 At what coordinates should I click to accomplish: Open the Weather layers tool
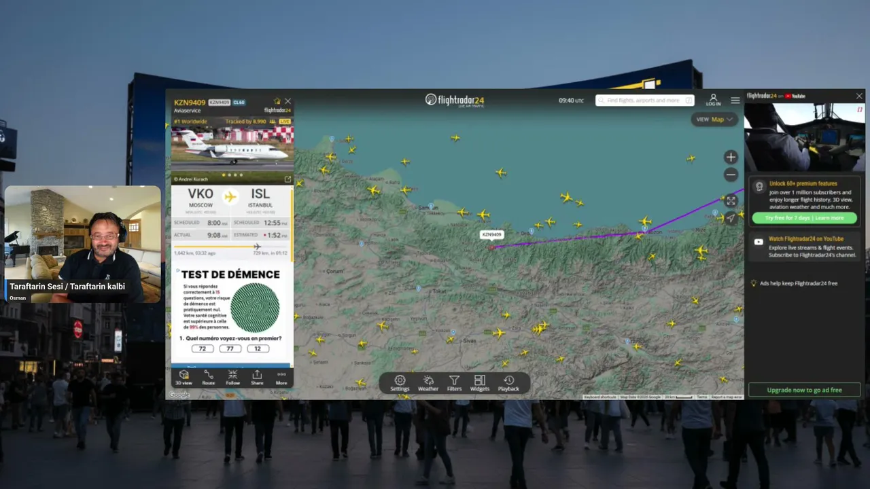tap(428, 384)
